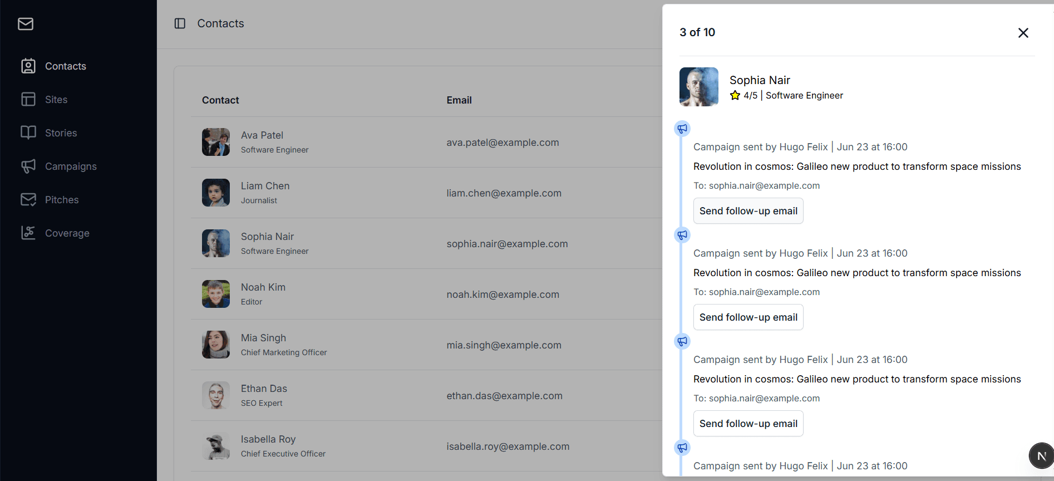Click the second campaign megaphone timeline icon
Viewport: 1054px width, 481px height.
pos(682,235)
